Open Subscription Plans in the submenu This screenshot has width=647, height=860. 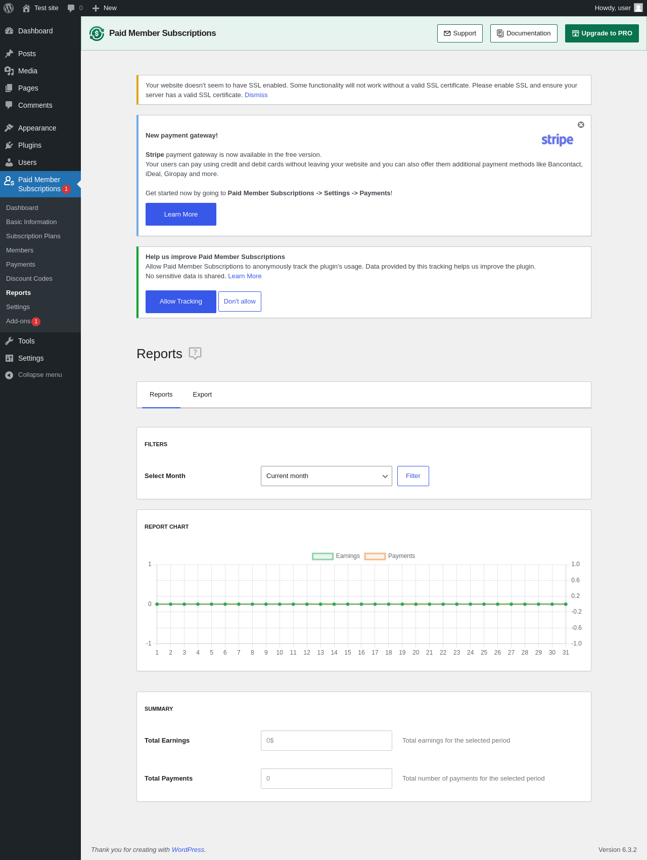pyautogui.click(x=33, y=236)
